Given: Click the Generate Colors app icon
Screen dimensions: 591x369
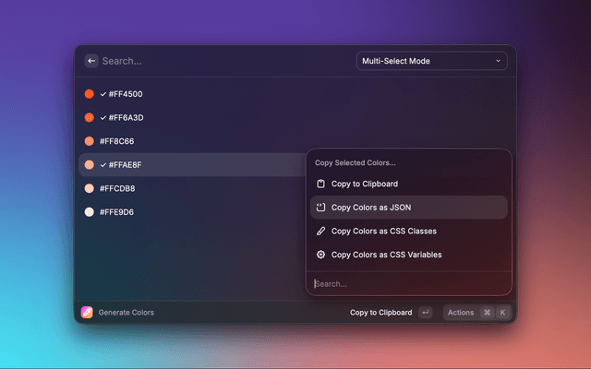Looking at the screenshot, I should coord(87,313).
